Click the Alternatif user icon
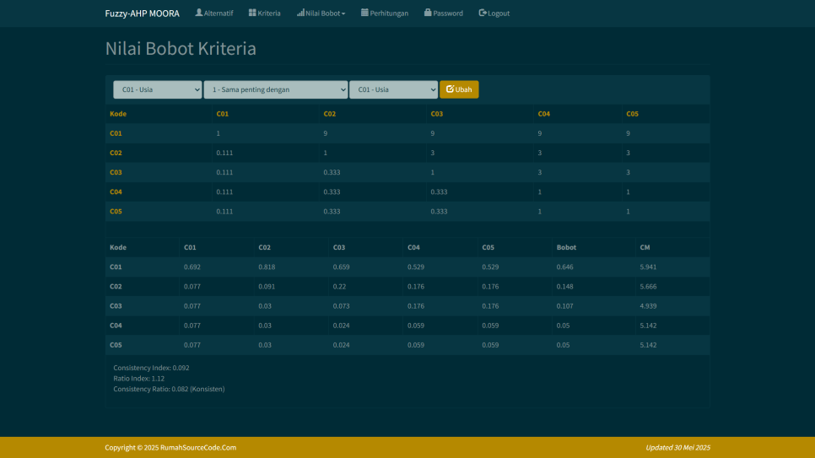The width and height of the screenshot is (815, 458). 199,13
